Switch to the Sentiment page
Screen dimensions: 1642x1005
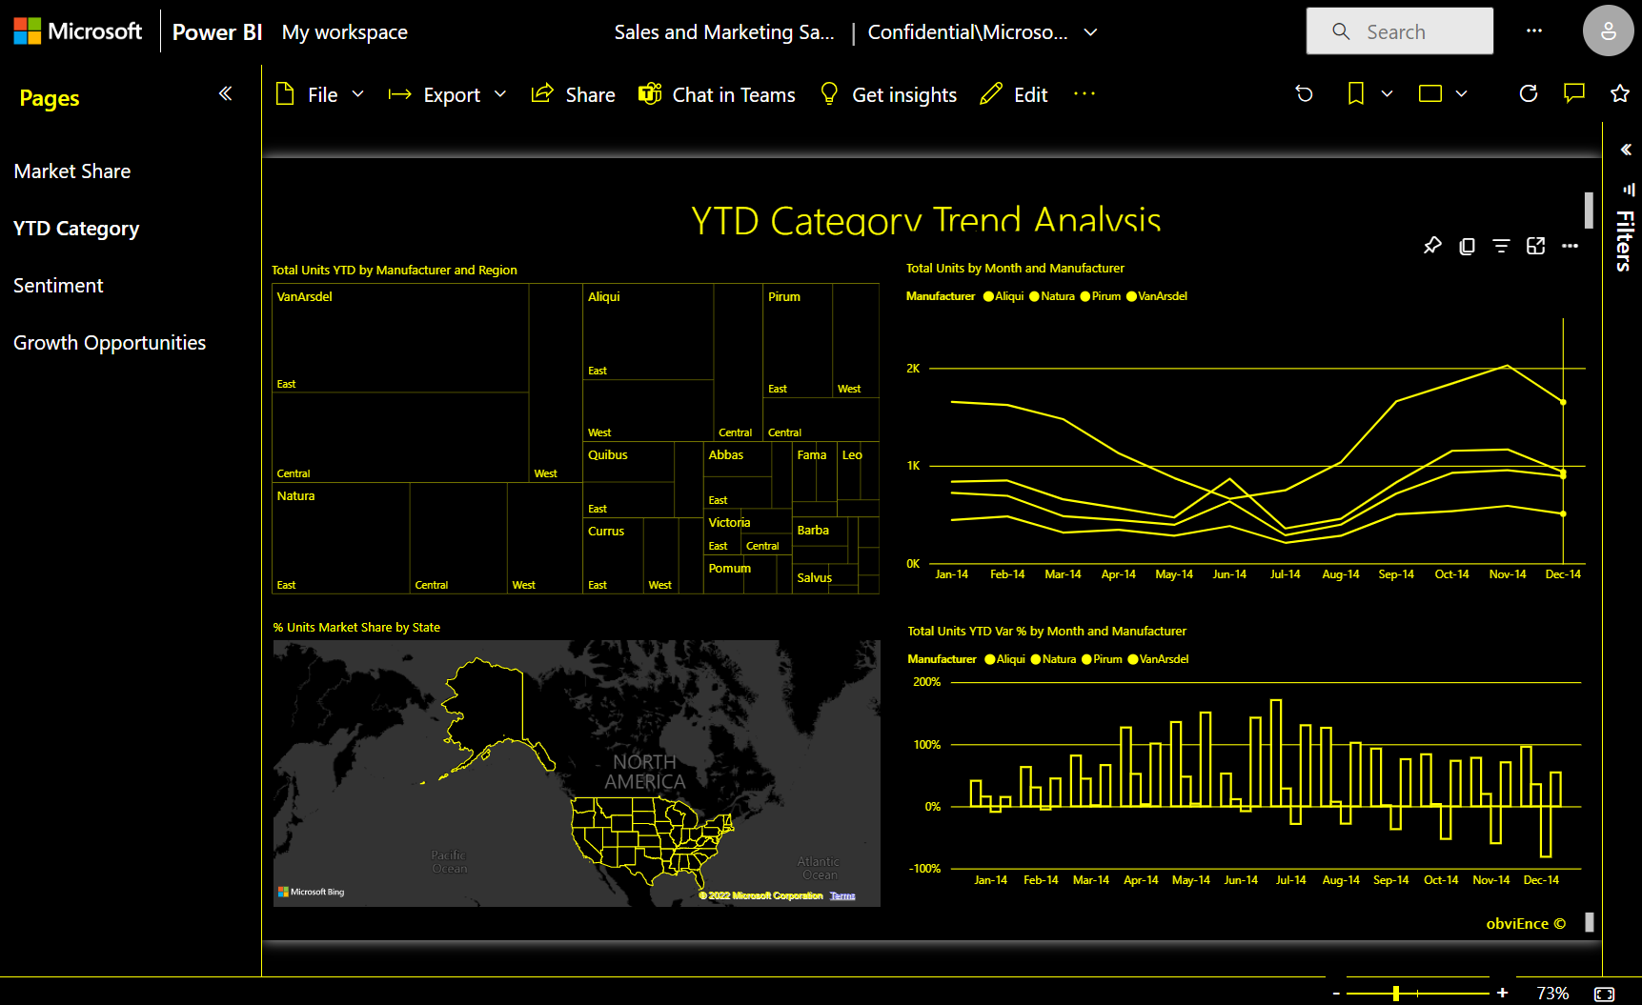pyautogui.click(x=58, y=285)
